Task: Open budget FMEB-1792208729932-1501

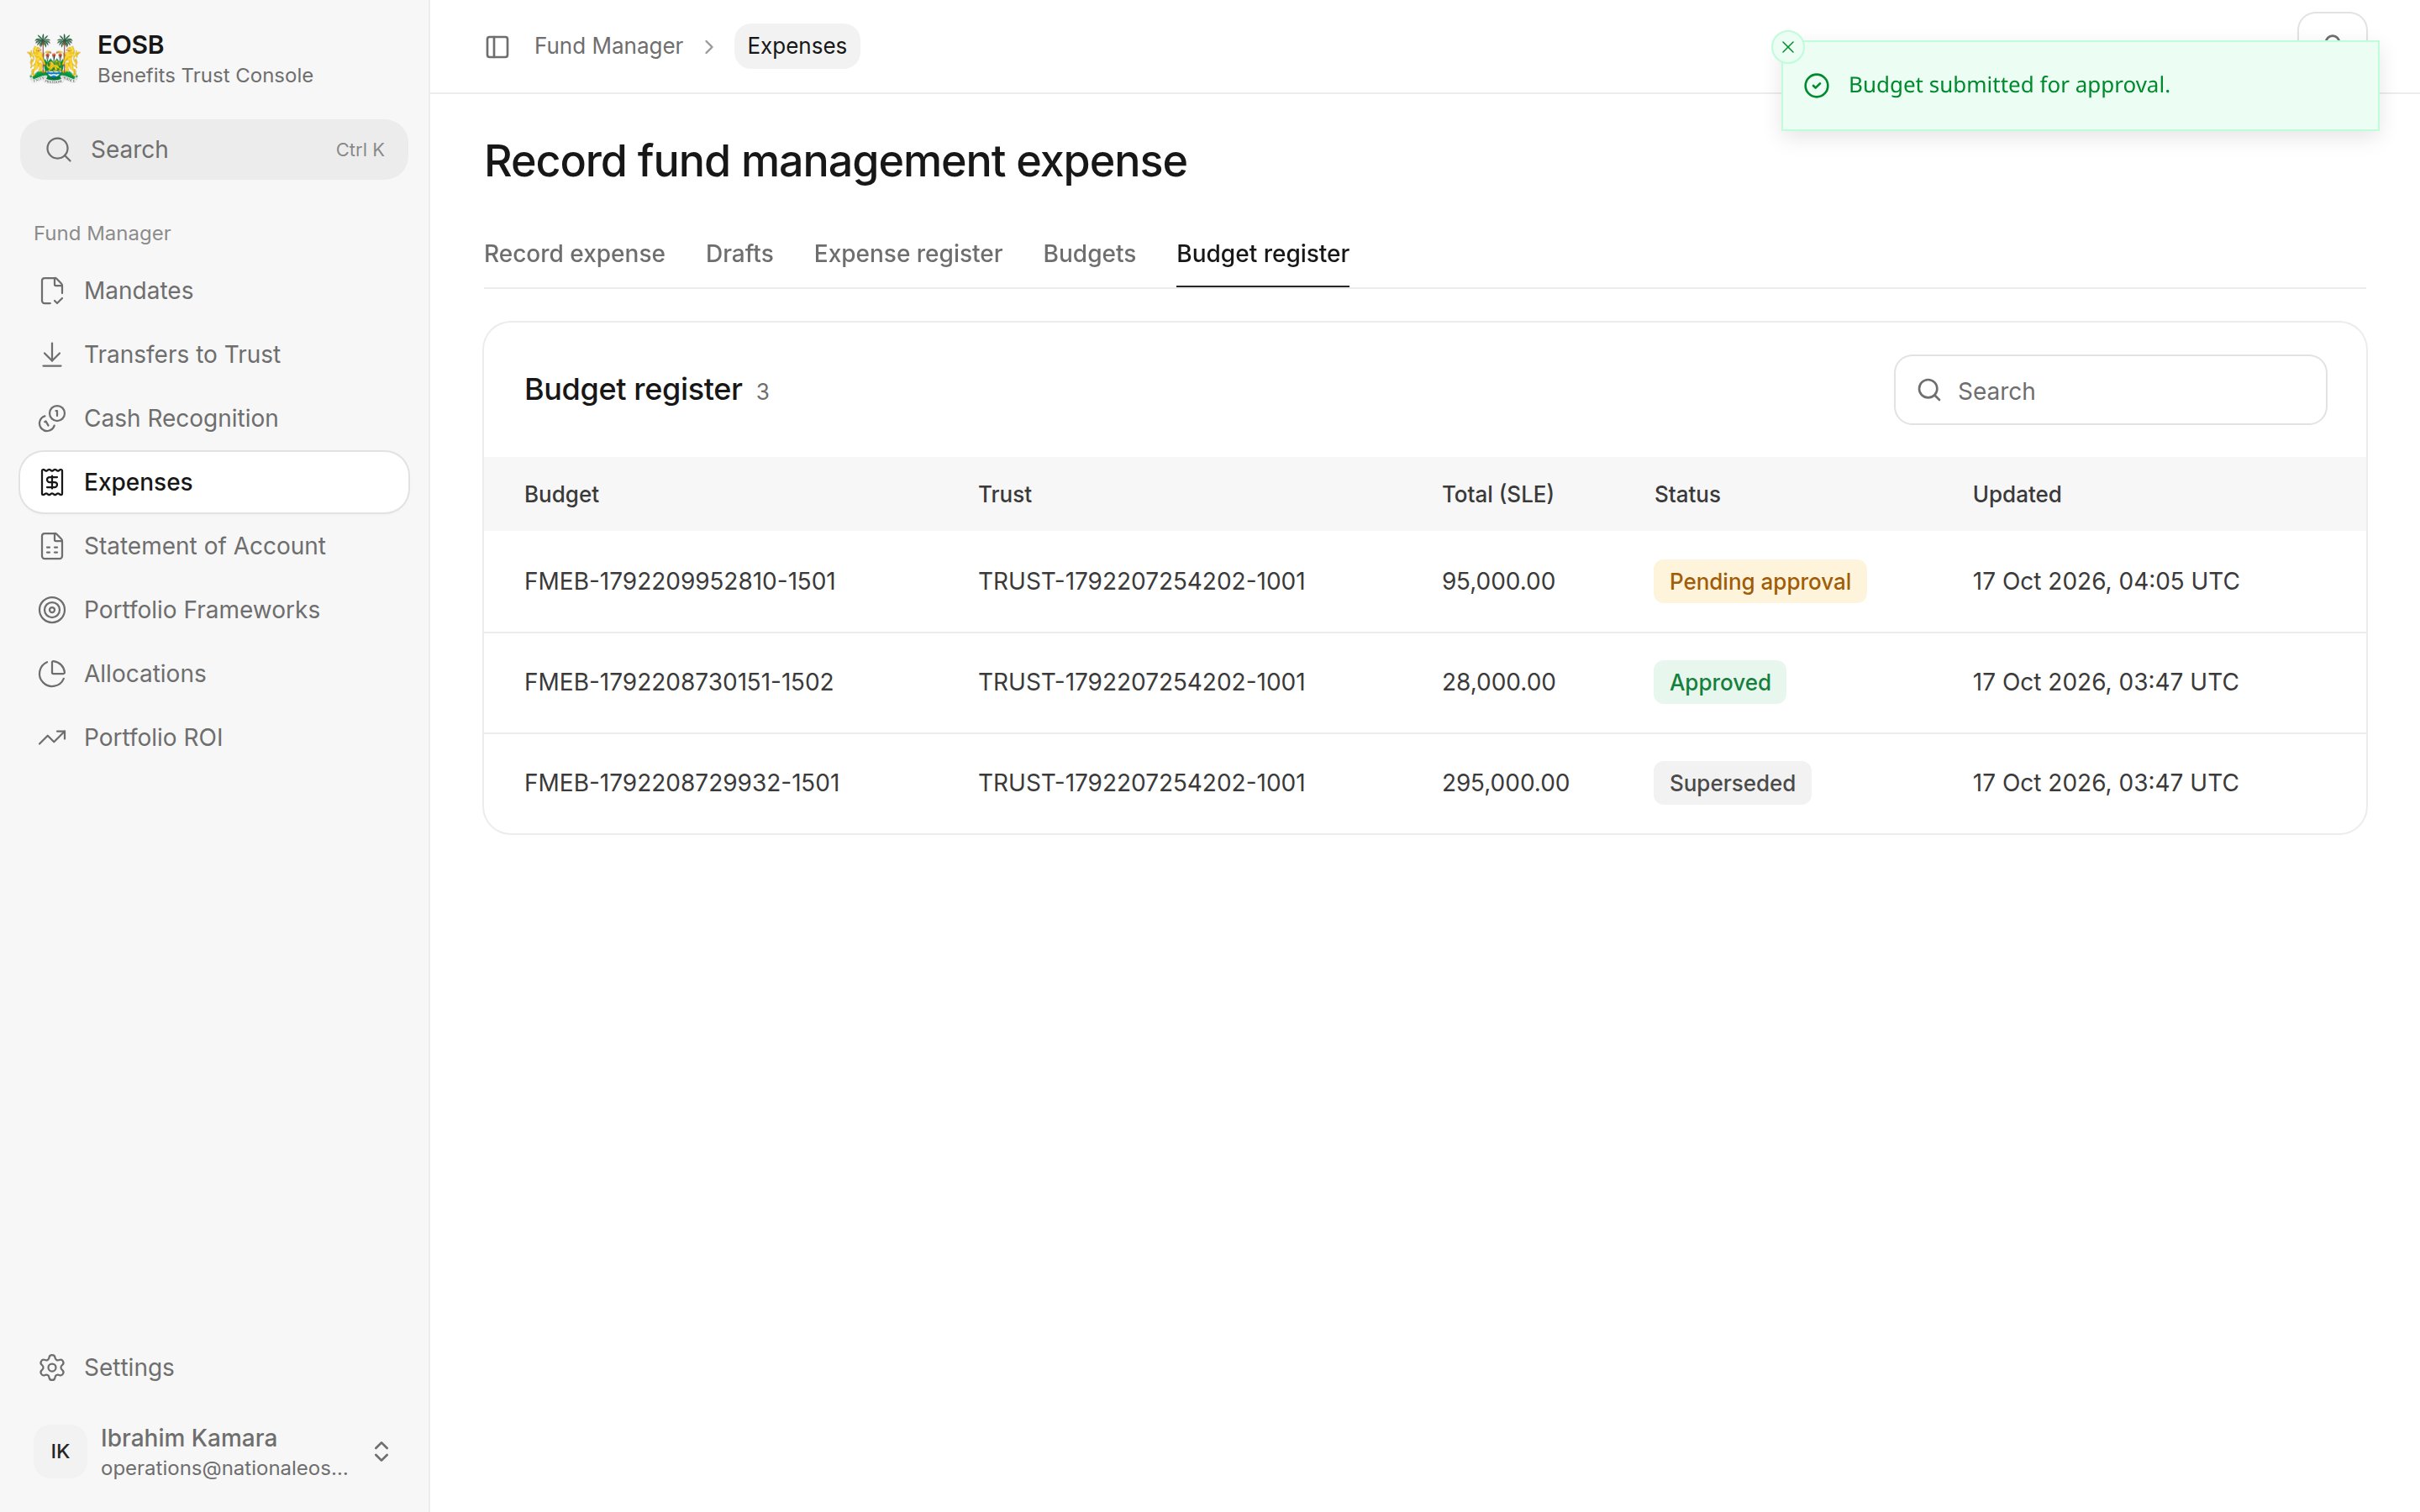Action: (682, 783)
